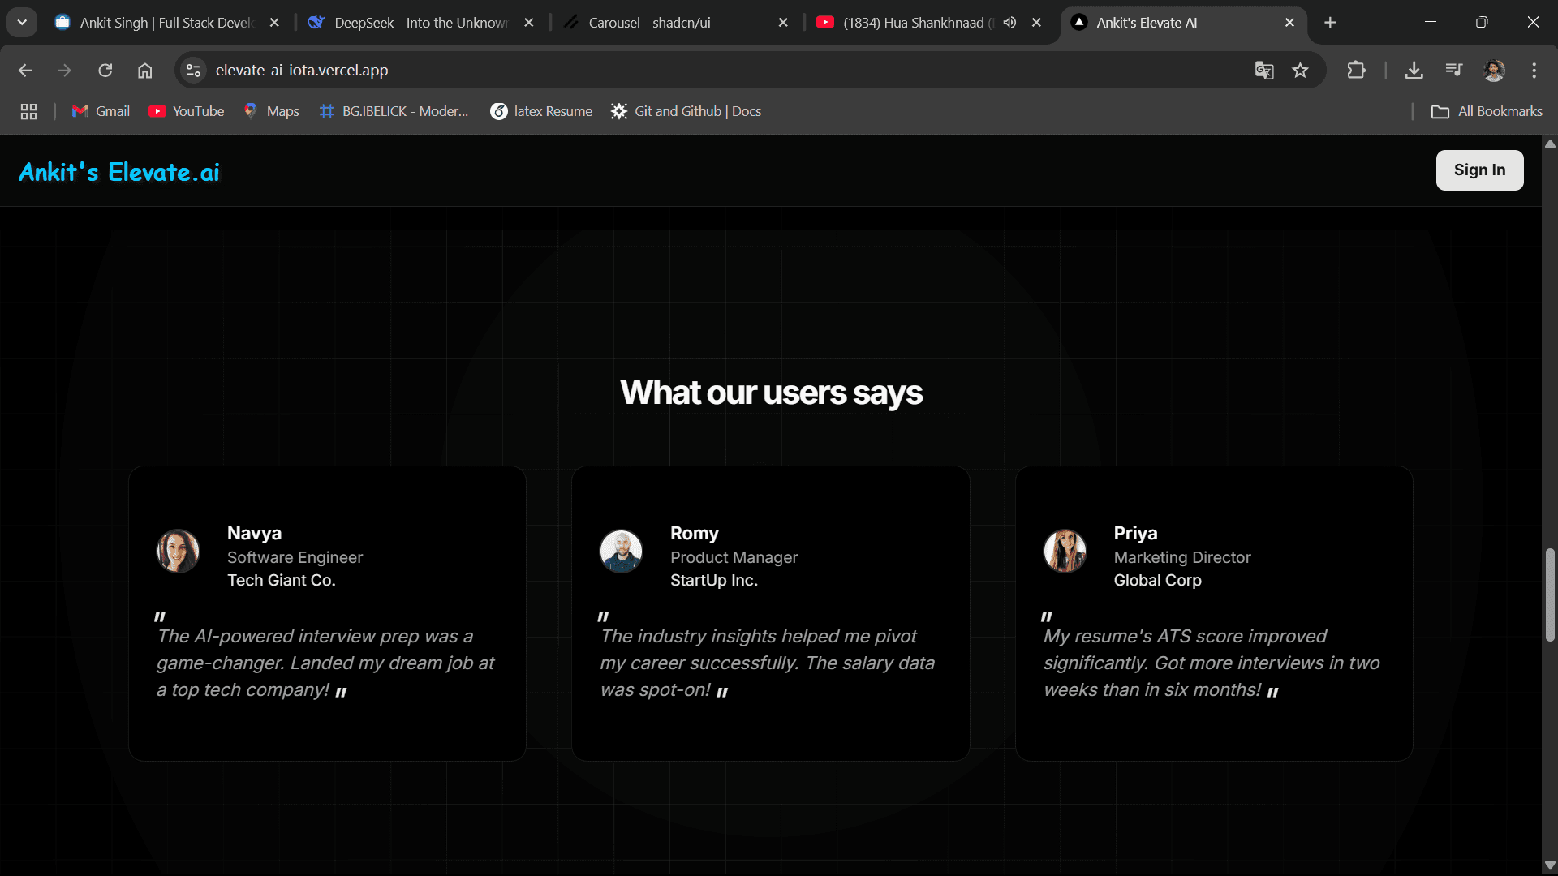Open the Gmail bookmark
The height and width of the screenshot is (876, 1558).
(101, 111)
